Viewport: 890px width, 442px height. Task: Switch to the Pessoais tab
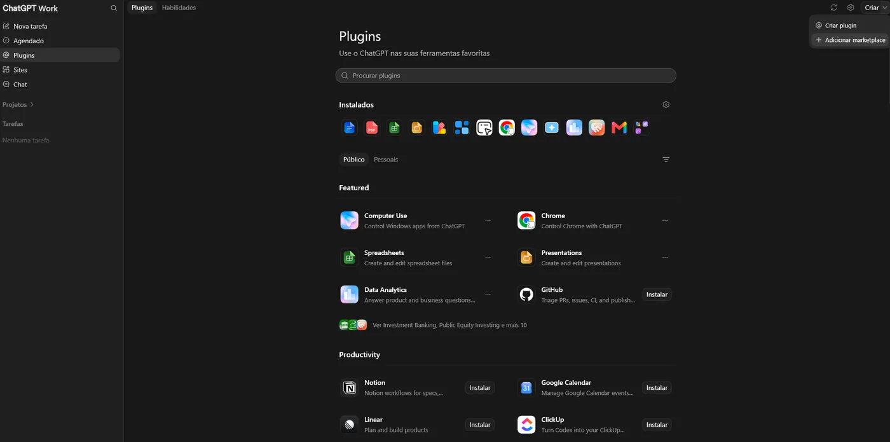[x=386, y=160]
